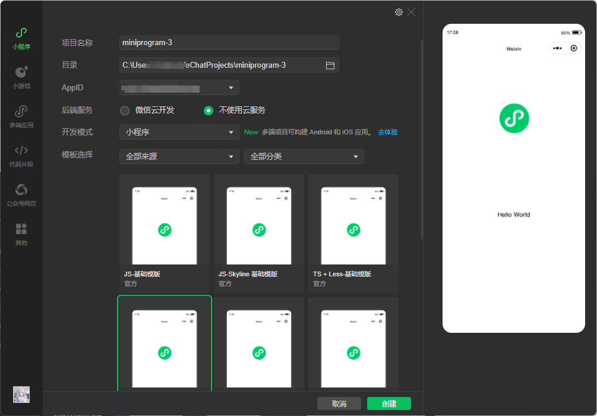
Task: Select the 小程序 project type in sidebar
Action: [21, 39]
